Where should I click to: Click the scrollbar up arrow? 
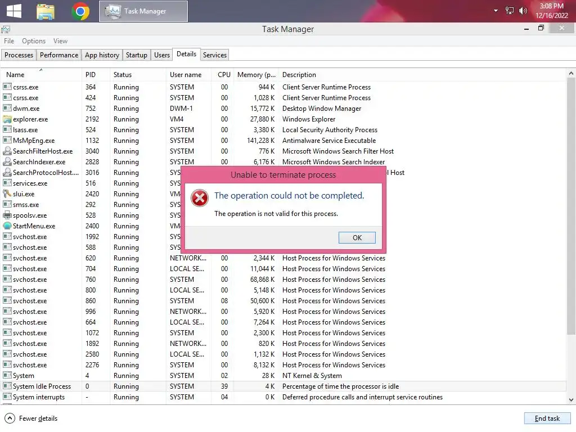click(571, 74)
